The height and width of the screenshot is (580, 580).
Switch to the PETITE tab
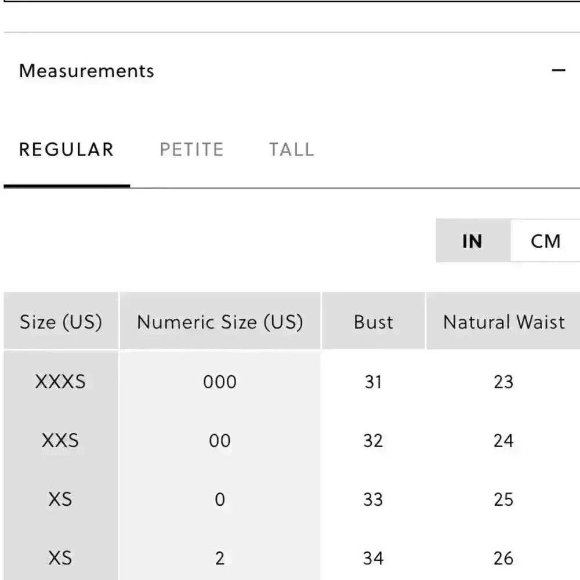click(x=191, y=150)
